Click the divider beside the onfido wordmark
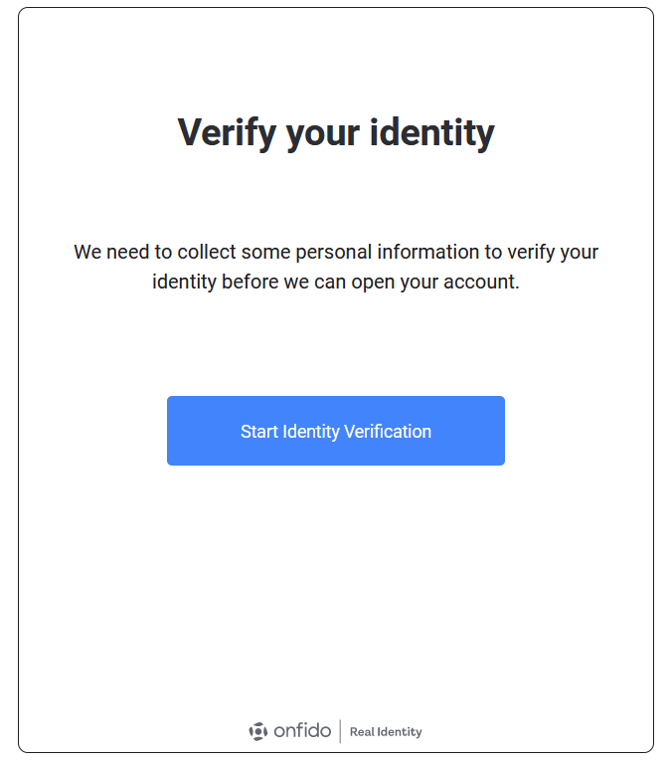The image size is (671, 765). pyautogui.click(x=340, y=731)
